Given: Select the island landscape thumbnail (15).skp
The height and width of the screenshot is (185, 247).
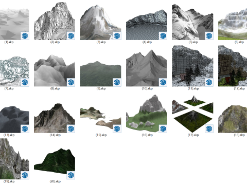Looking at the screenshot, I should [x=100, y=120].
